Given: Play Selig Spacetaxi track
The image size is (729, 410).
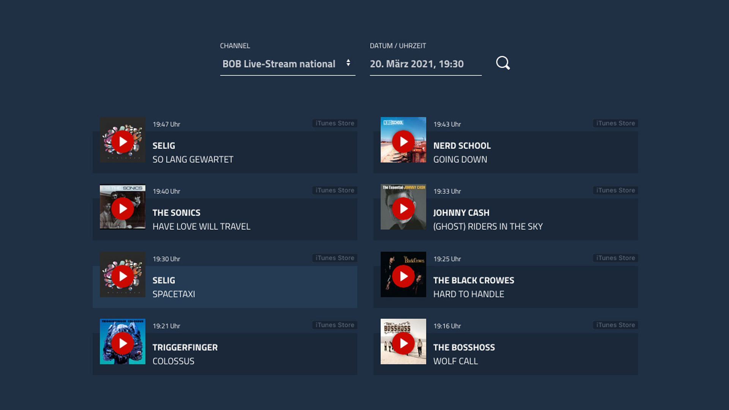Looking at the screenshot, I should click(122, 276).
